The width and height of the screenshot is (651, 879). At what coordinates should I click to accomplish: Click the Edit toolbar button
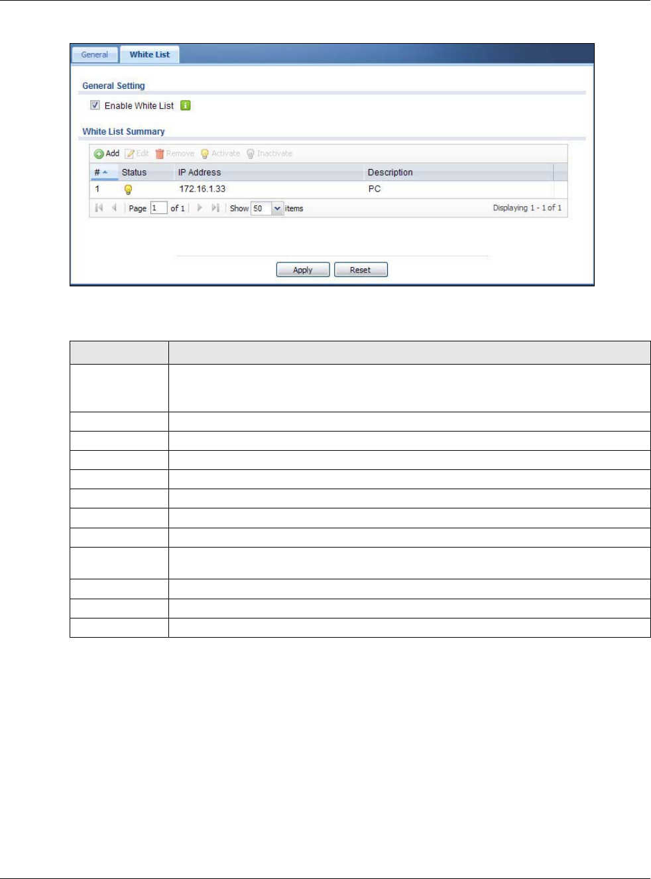coord(137,154)
